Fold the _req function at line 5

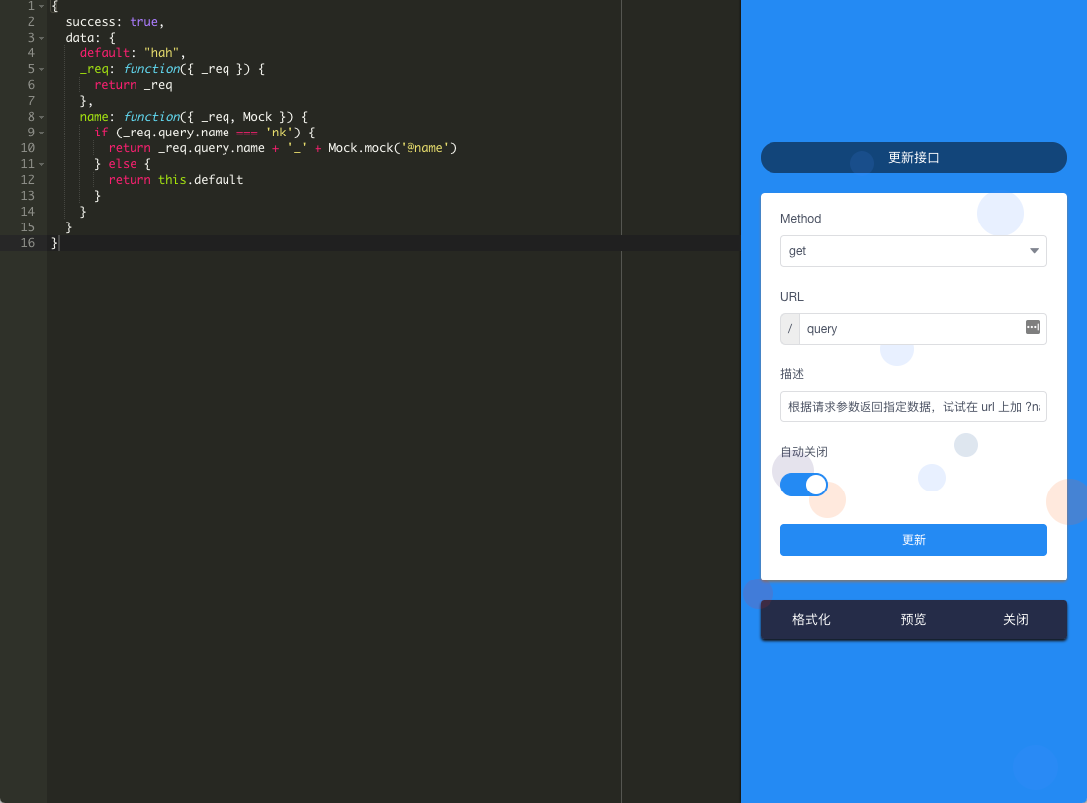(x=41, y=69)
